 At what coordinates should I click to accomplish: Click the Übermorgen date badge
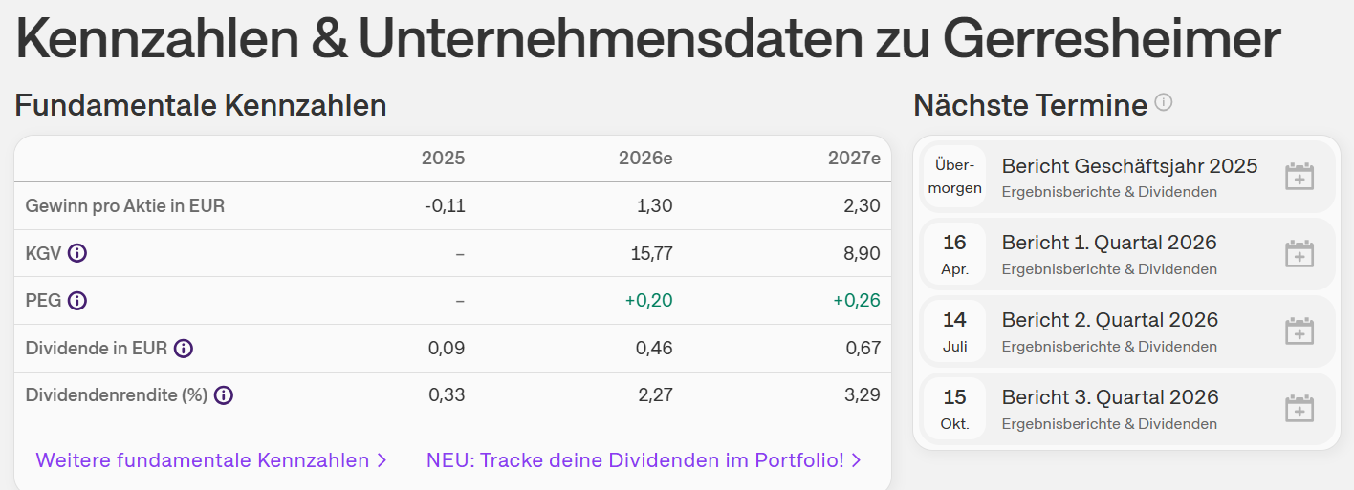click(954, 177)
